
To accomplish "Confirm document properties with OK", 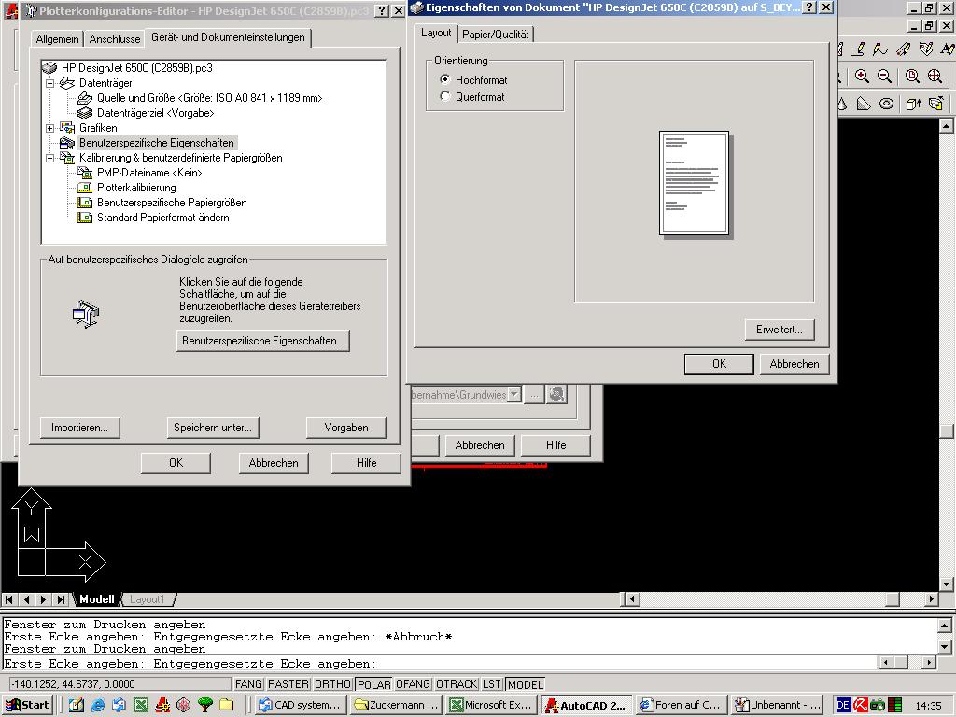I will [720, 364].
